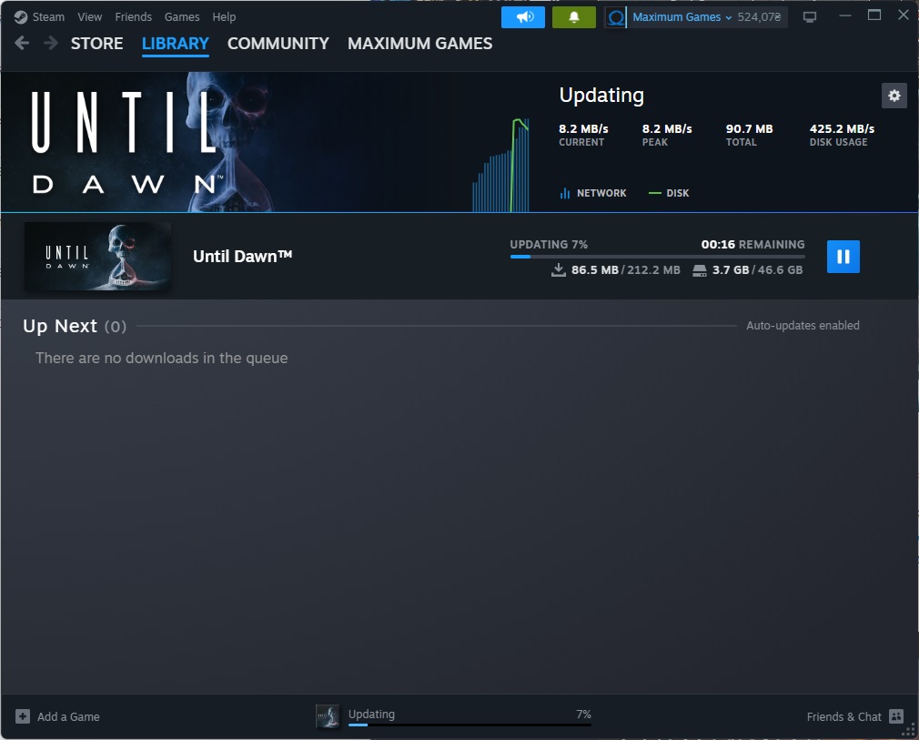Click 'There are no downloads in the queue'
The width and height of the screenshot is (919, 740).
pyautogui.click(x=162, y=359)
